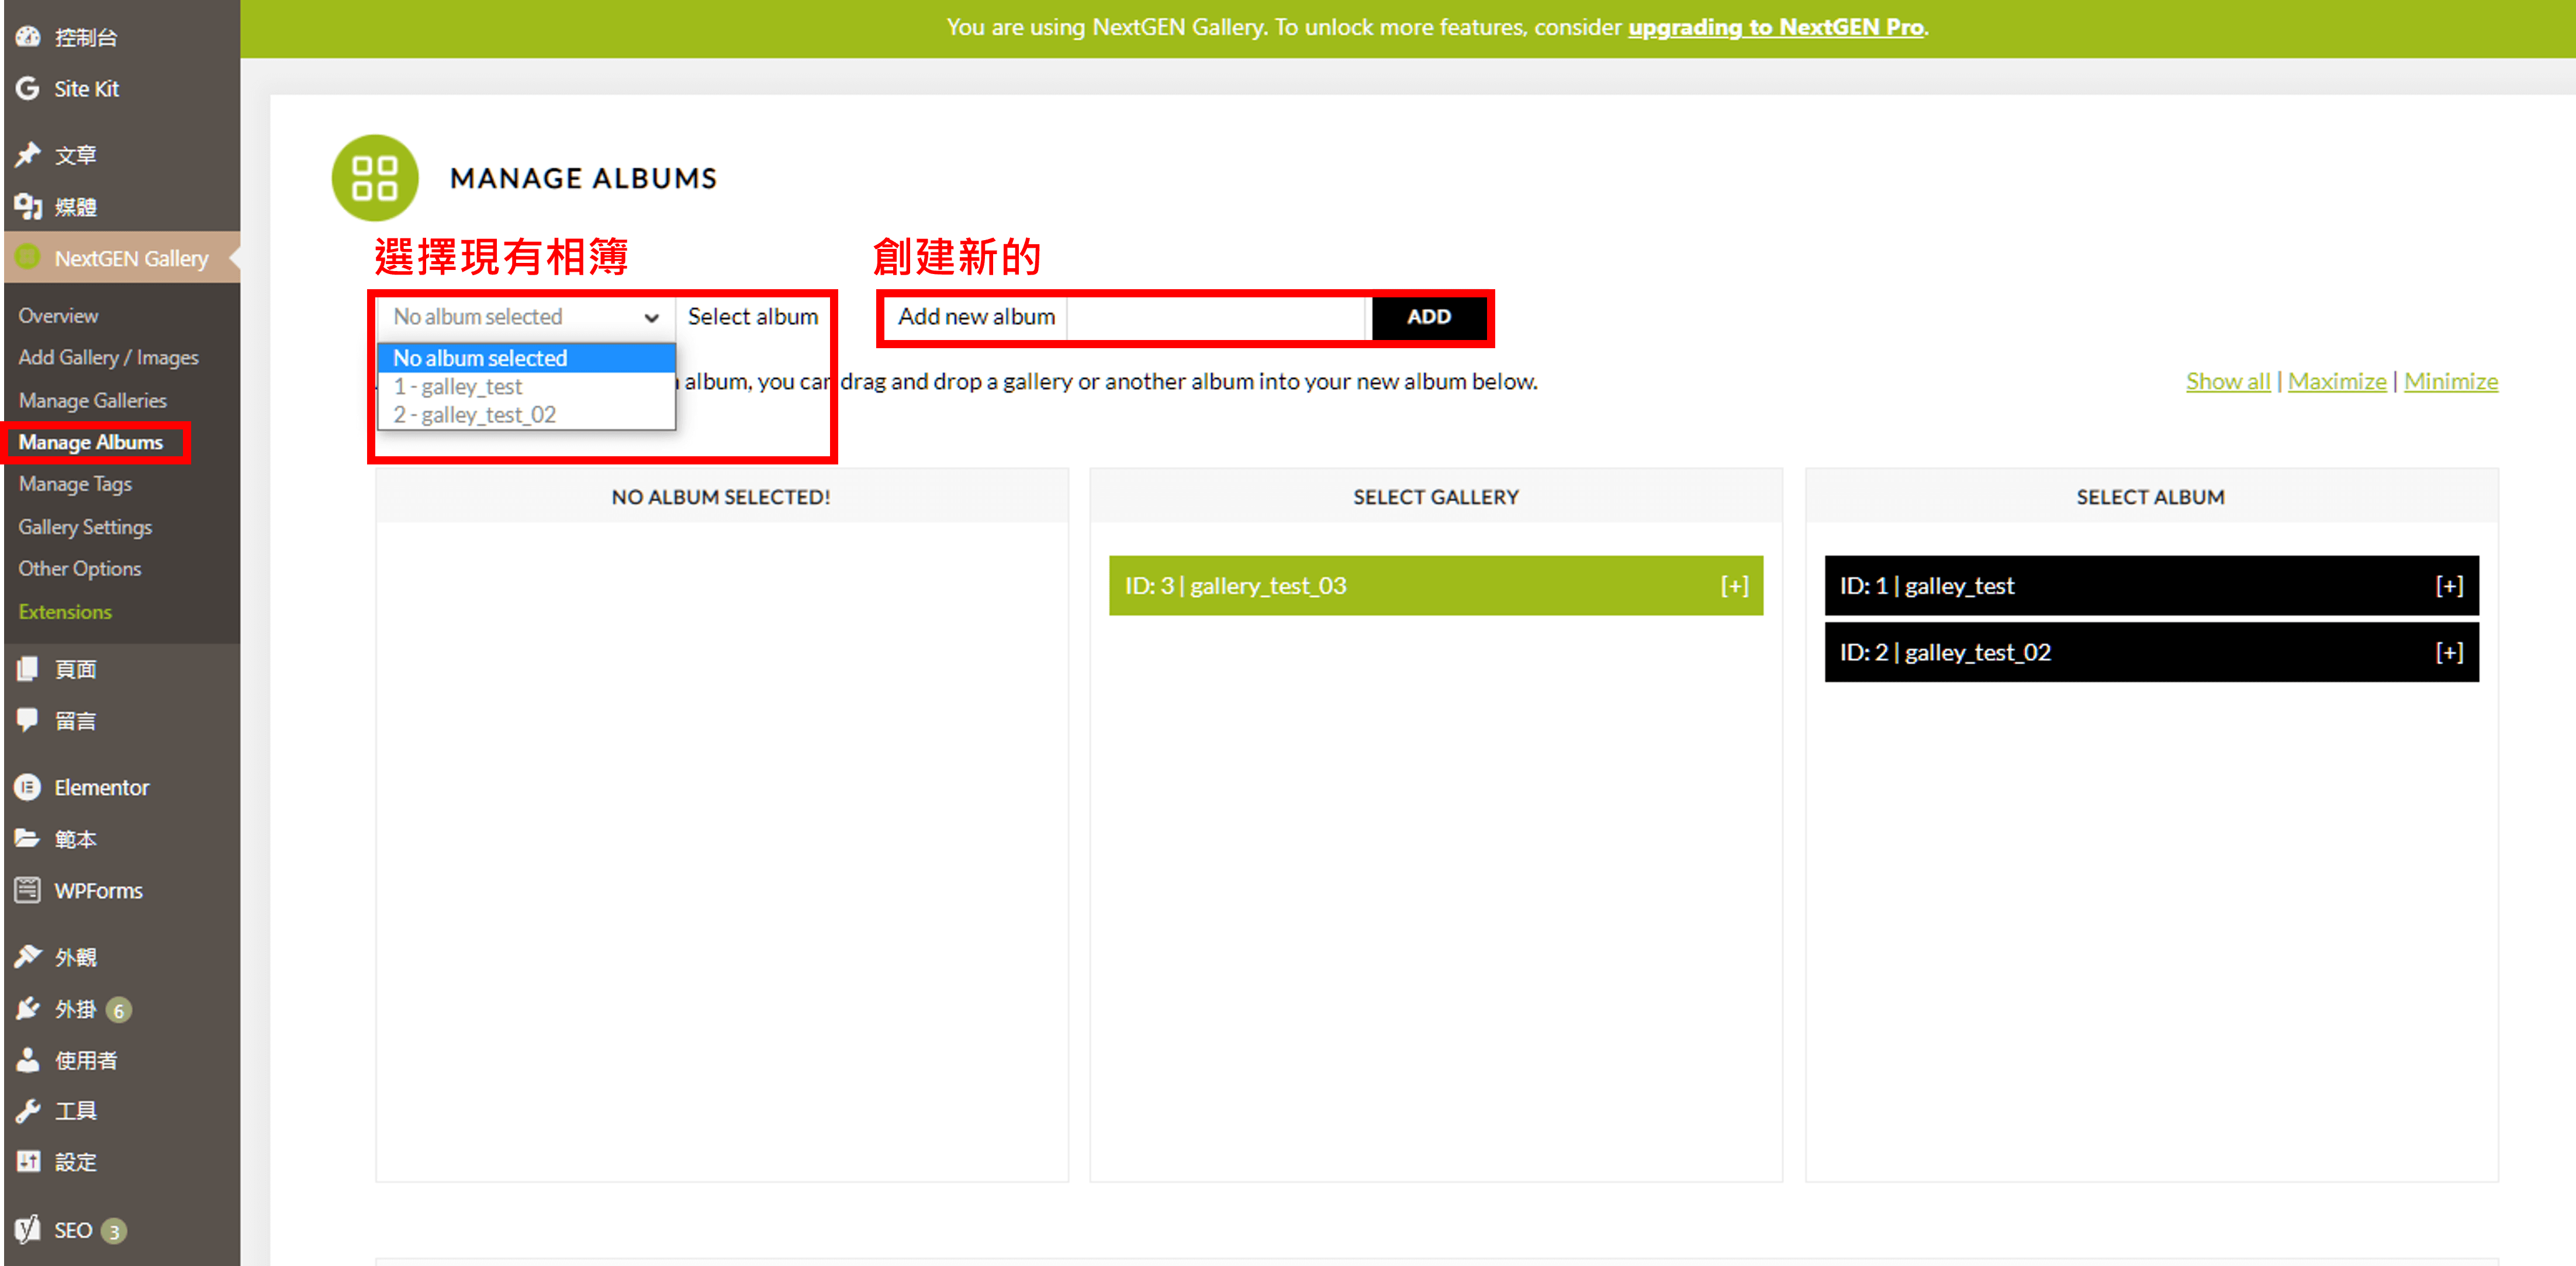Expand album galley_test_02 using [+]
This screenshot has width=2576, height=1266.
point(2448,653)
